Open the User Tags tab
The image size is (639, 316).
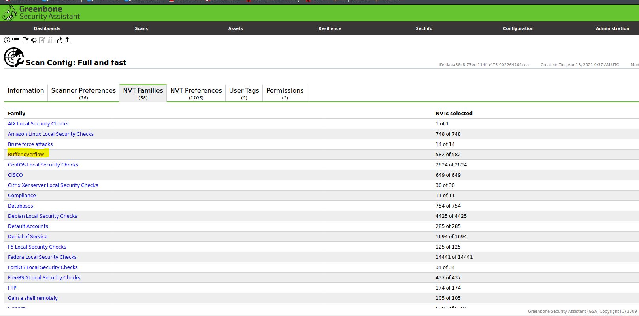pos(244,93)
